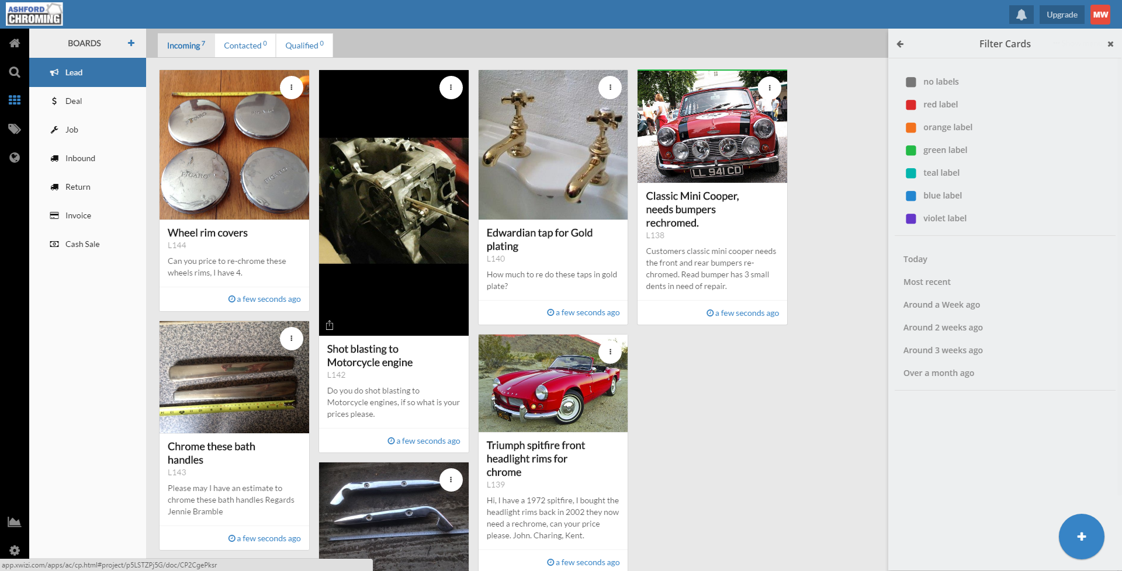Enable the violet label filter
Screen dimensions: 1122x571
point(910,218)
